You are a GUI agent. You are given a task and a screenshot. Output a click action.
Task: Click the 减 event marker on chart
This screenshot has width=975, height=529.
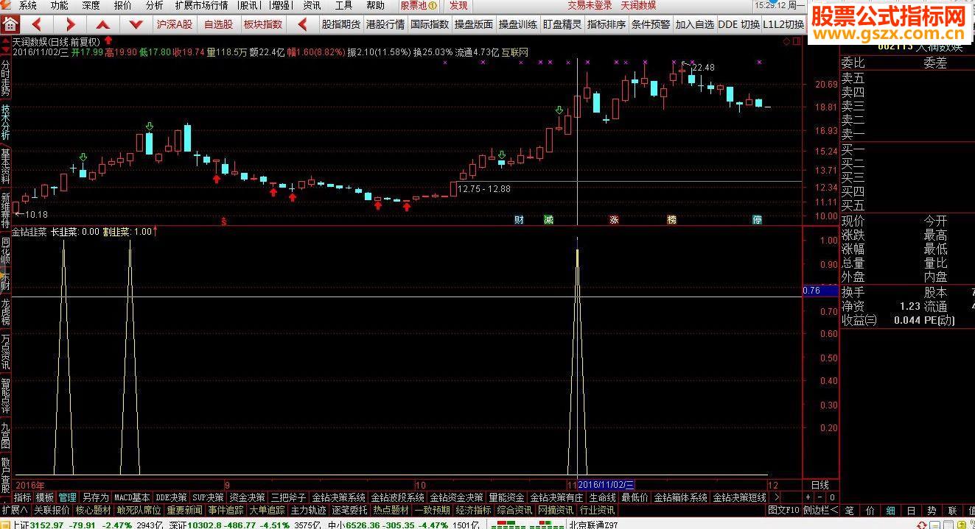coord(548,219)
